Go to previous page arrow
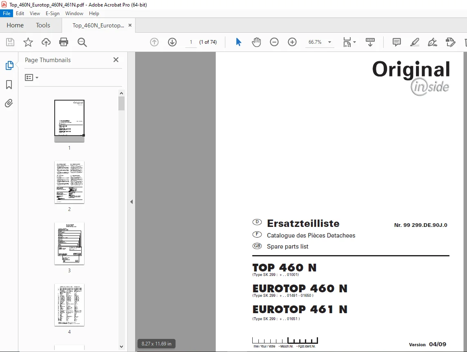 pyautogui.click(x=154, y=42)
